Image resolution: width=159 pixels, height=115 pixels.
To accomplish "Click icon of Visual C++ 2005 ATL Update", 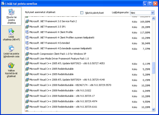I will (x=27, y=63).
